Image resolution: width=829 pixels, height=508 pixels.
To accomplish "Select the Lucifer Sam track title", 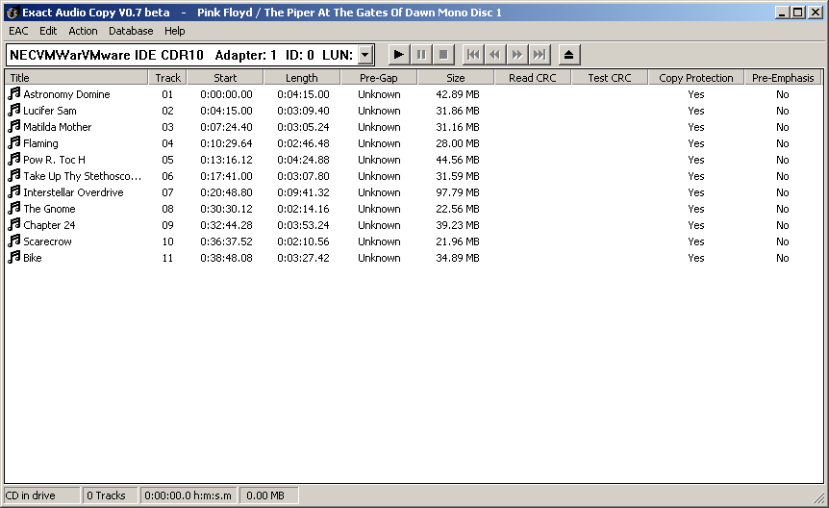I will click(50, 111).
